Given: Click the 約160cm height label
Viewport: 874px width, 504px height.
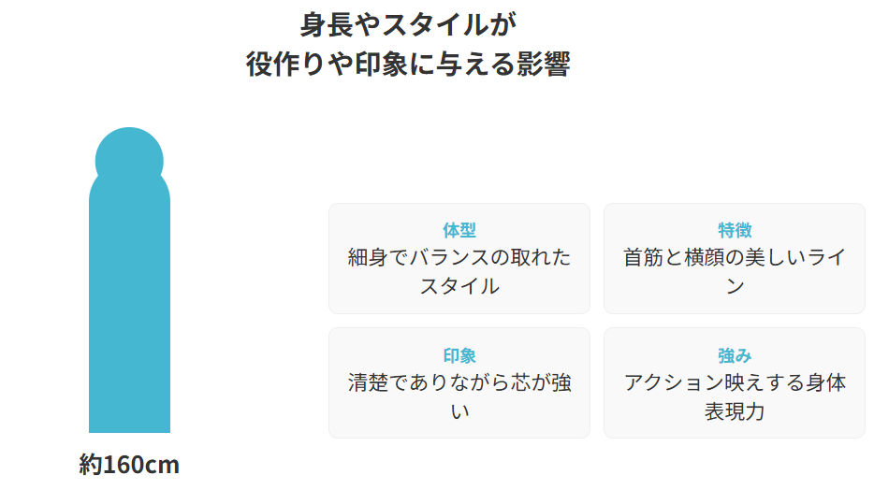Looking at the screenshot, I should [x=129, y=465].
